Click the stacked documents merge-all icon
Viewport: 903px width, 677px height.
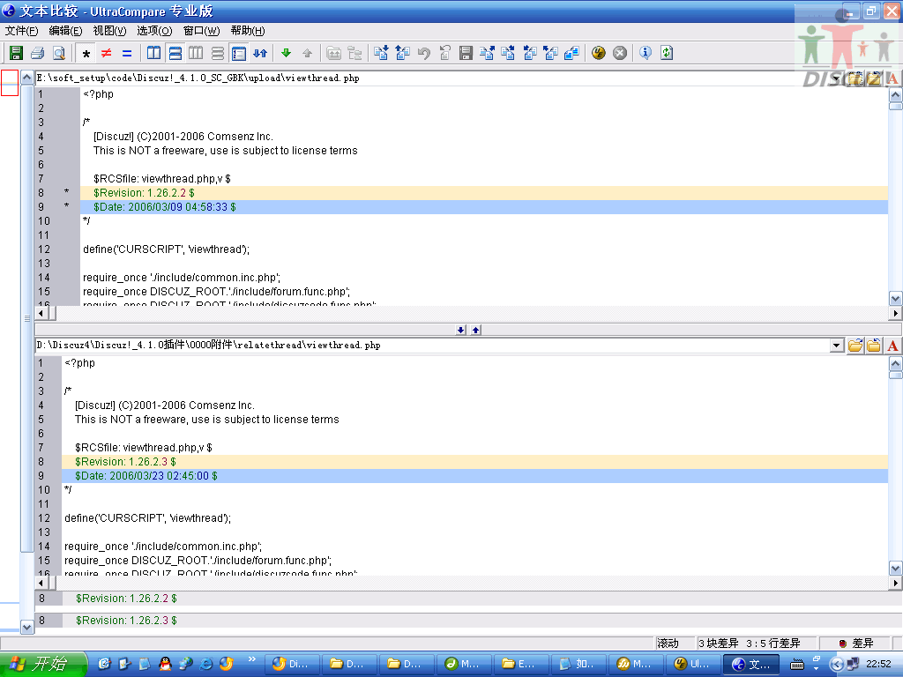click(571, 54)
